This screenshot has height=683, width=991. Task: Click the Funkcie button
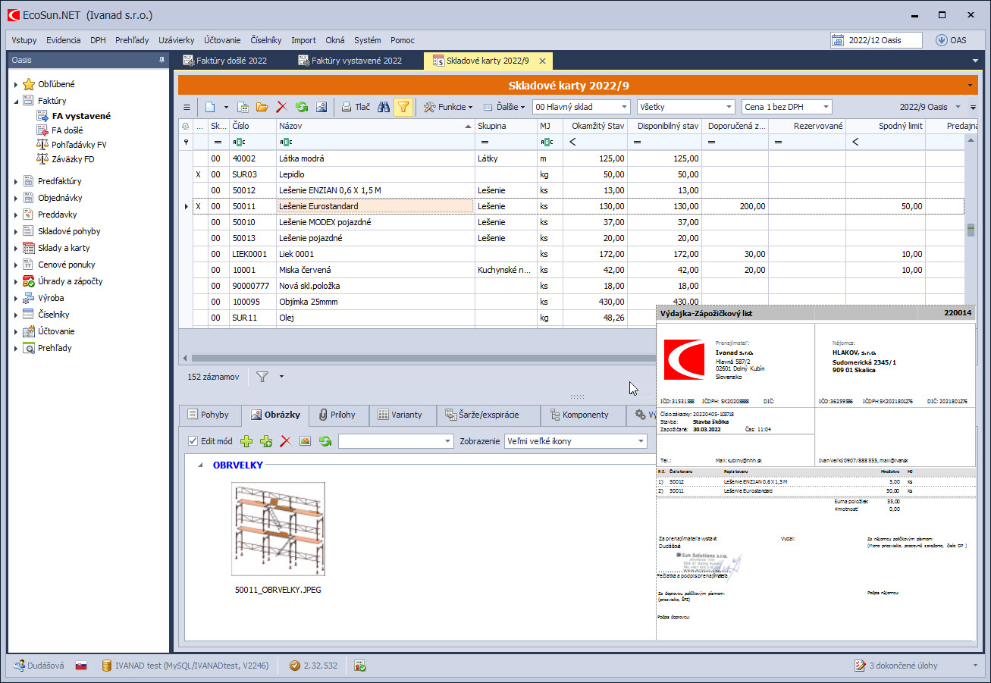(x=448, y=107)
